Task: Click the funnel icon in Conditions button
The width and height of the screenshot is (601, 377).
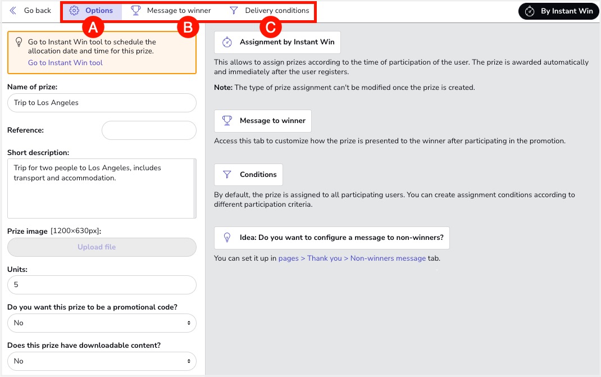Action: pos(227,175)
